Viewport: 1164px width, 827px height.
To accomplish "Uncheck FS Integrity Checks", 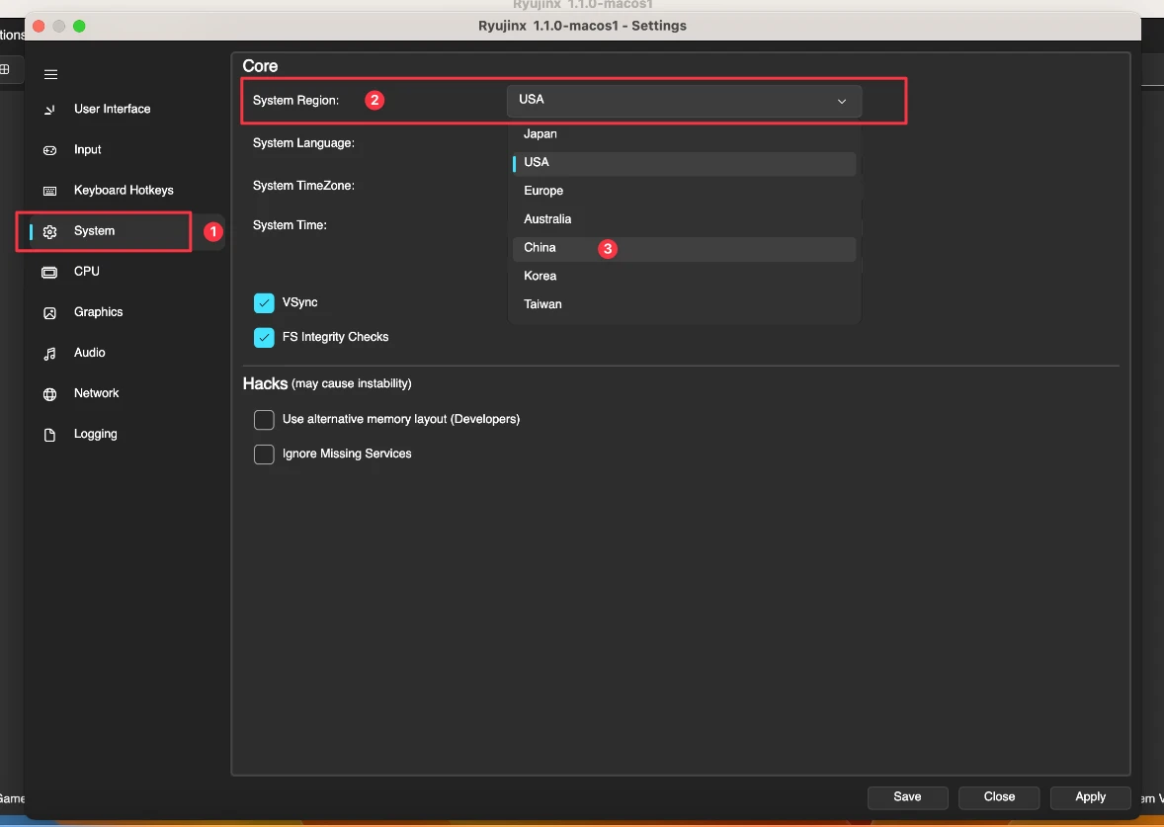I will point(264,337).
